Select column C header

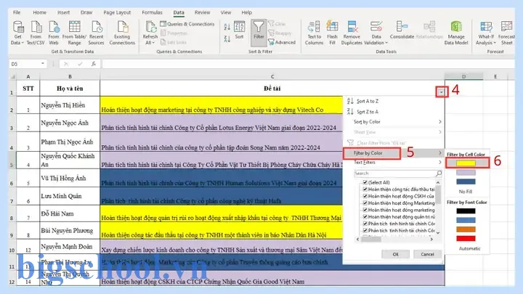pyautogui.click(x=272, y=77)
